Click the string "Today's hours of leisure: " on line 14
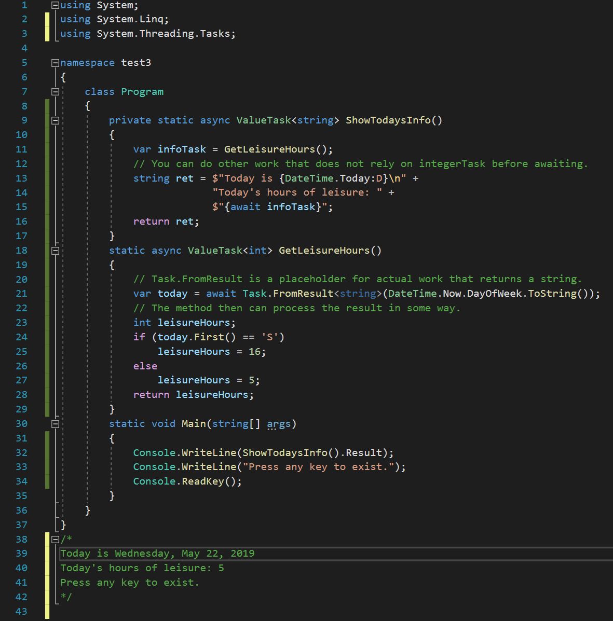 tap(297, 192)
